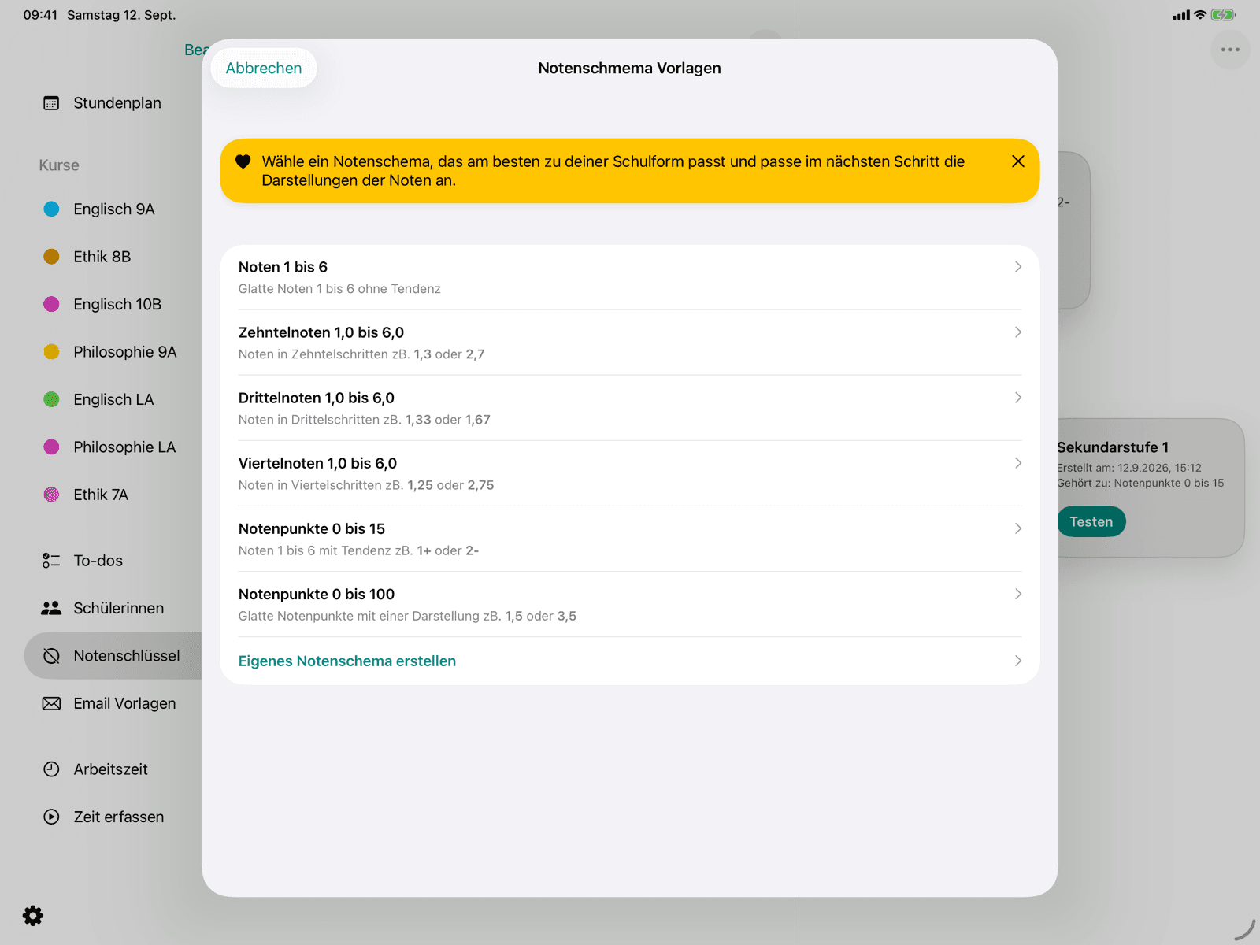1260x945 pixels.
Task: Choose the Notenpunkte 0 bis 15 title
Action: (312, 528)
